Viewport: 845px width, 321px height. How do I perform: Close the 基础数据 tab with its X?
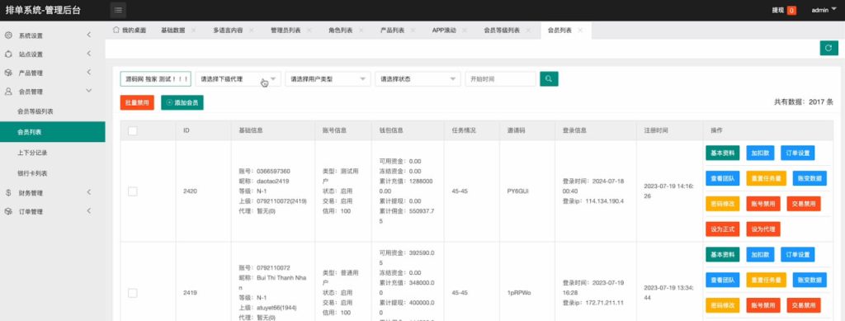pyautogui.click(x=193, y=31)
